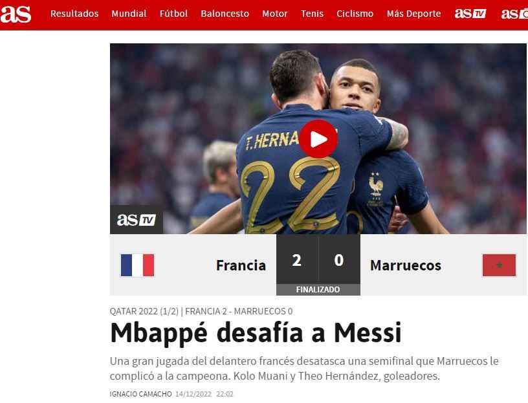
Task: Click the Morocco flag icon
Action: point(499,265)
